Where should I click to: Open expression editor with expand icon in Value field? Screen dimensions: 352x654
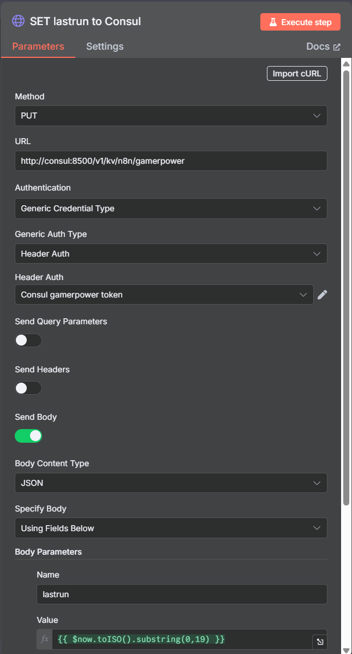(320, 642)
